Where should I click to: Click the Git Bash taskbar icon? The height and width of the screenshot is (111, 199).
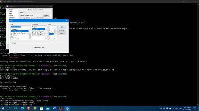67,108
